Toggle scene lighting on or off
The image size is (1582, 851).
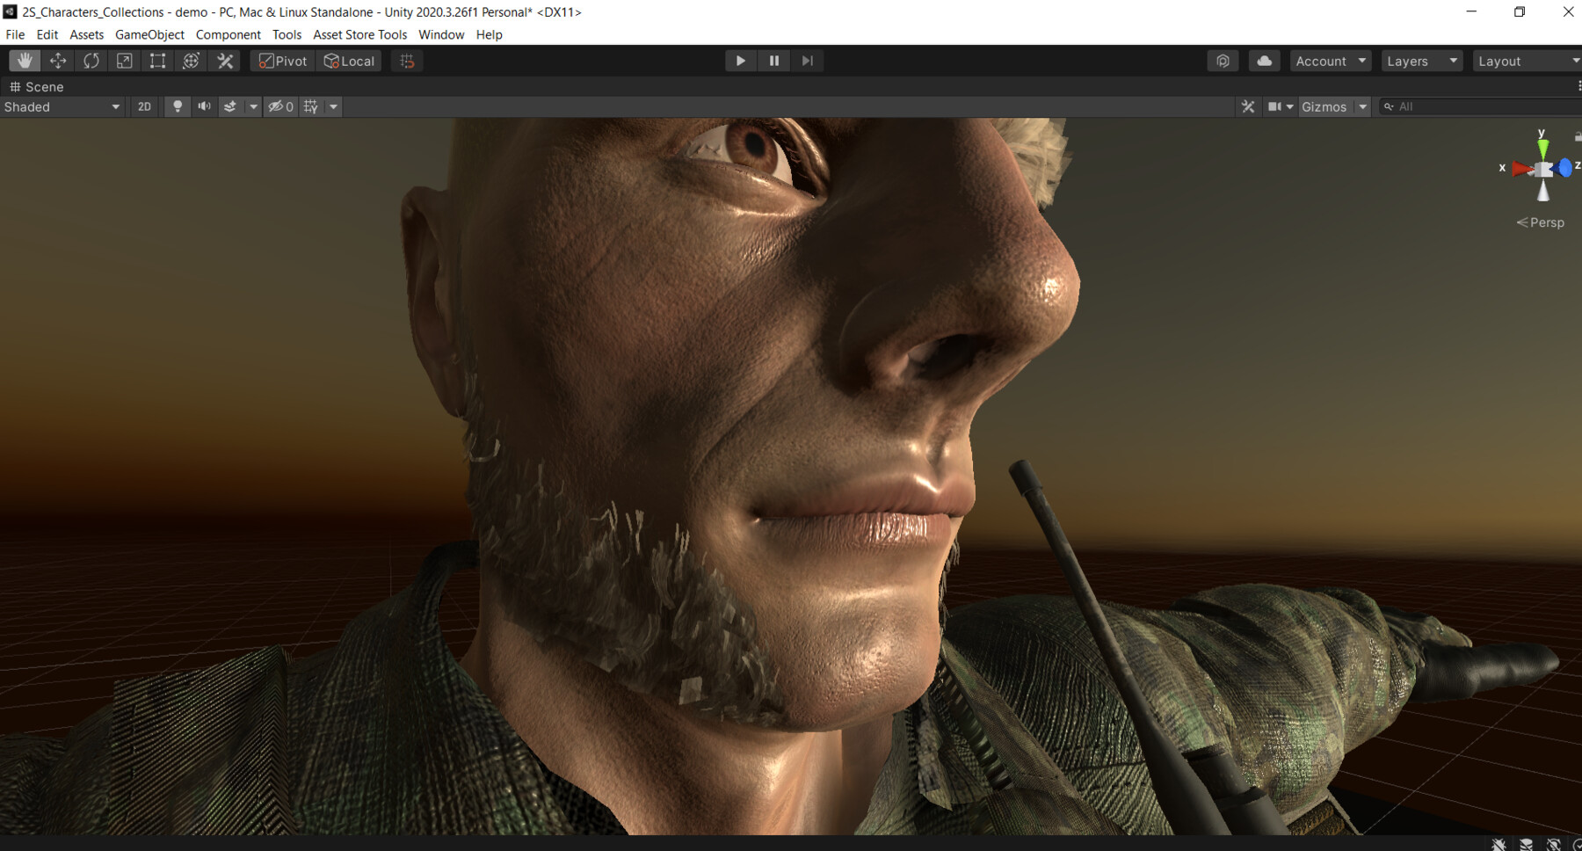[x=178, y=106]
